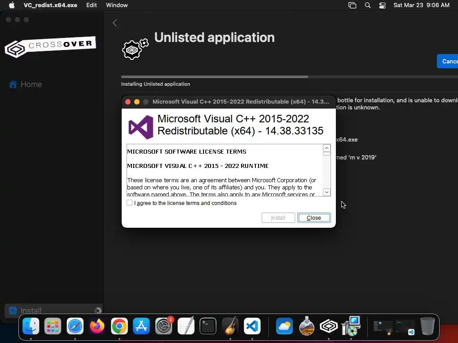This screenshot has height=343, width=458.
Task: Click the Windows installer icon in dock
Action: 351,326
